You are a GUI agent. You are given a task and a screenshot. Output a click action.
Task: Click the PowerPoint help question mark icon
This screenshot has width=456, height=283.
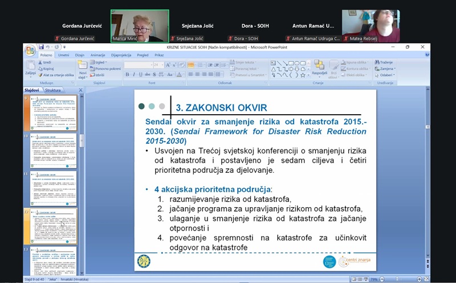[x=427, y=55]
